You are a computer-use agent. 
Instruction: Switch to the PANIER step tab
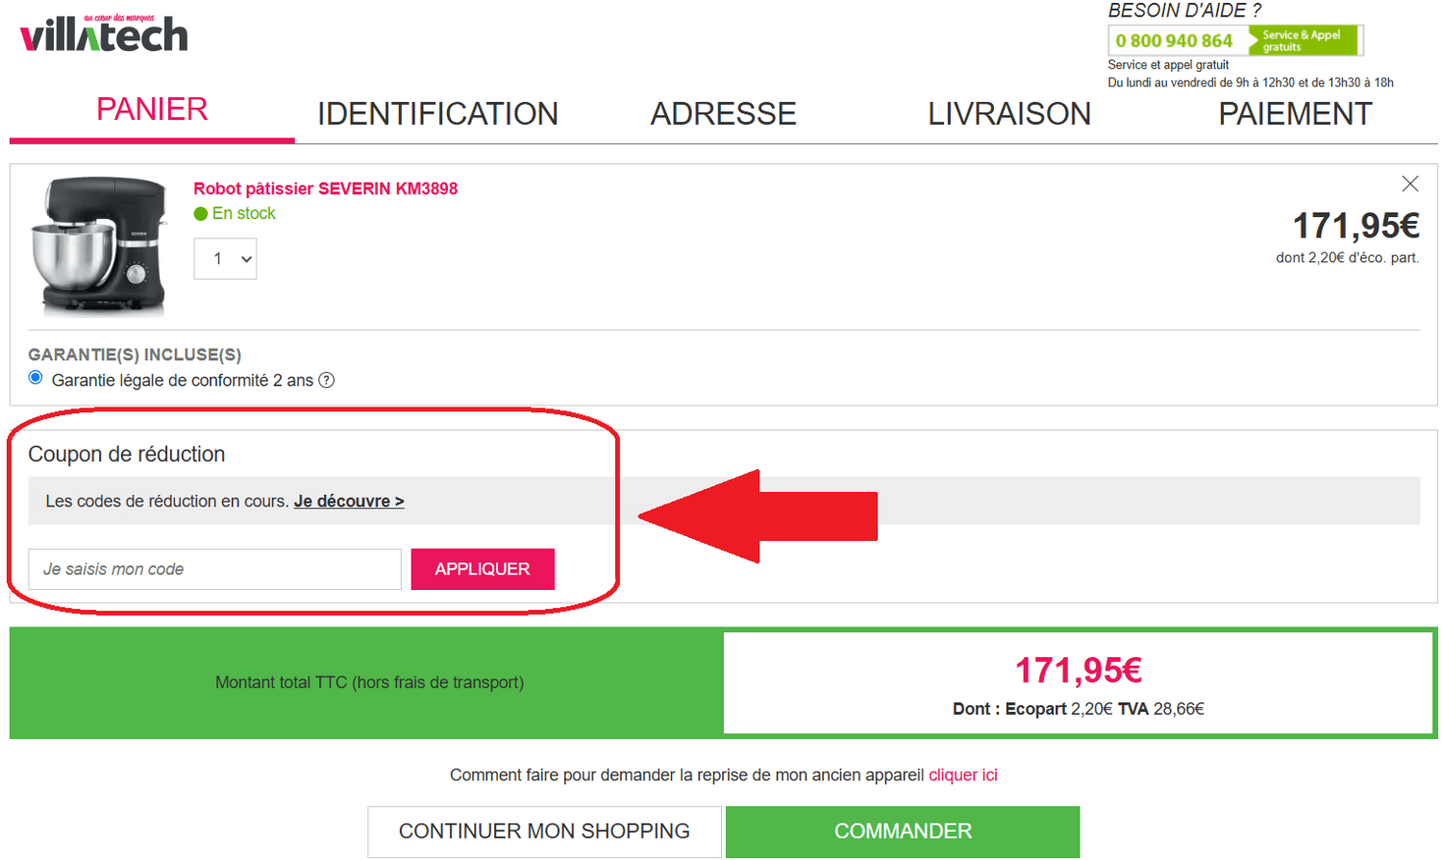(x=152, y=110)
